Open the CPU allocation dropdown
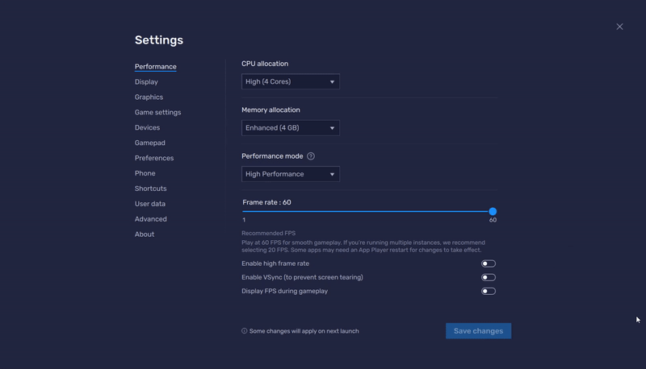This screenshot has width=646, height=369. point(291,81)
